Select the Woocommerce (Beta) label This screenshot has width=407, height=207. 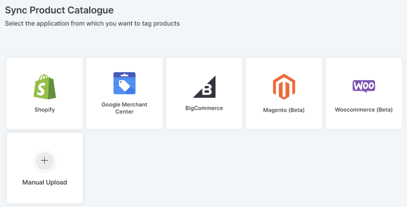pyautogui.click(x=364, y=109)
